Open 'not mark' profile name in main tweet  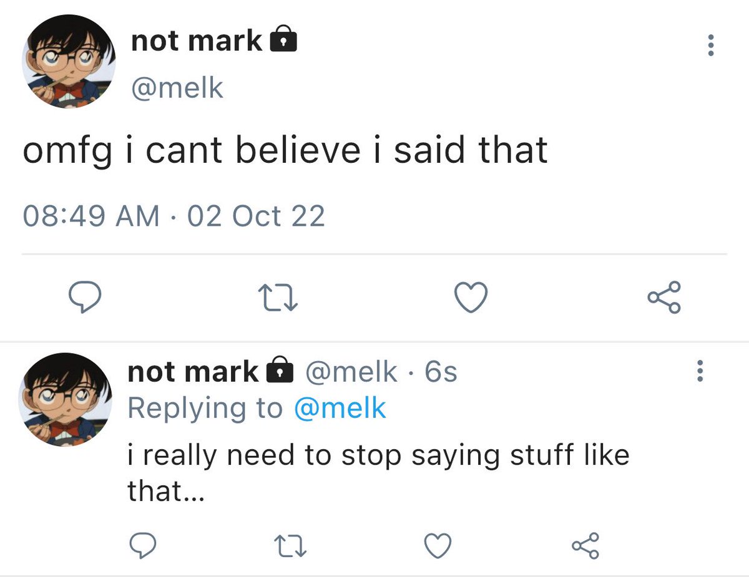click(197, 41)
